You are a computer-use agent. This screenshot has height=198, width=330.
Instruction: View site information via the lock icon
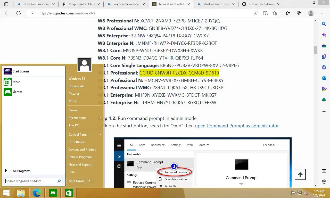tap(32, 13)
